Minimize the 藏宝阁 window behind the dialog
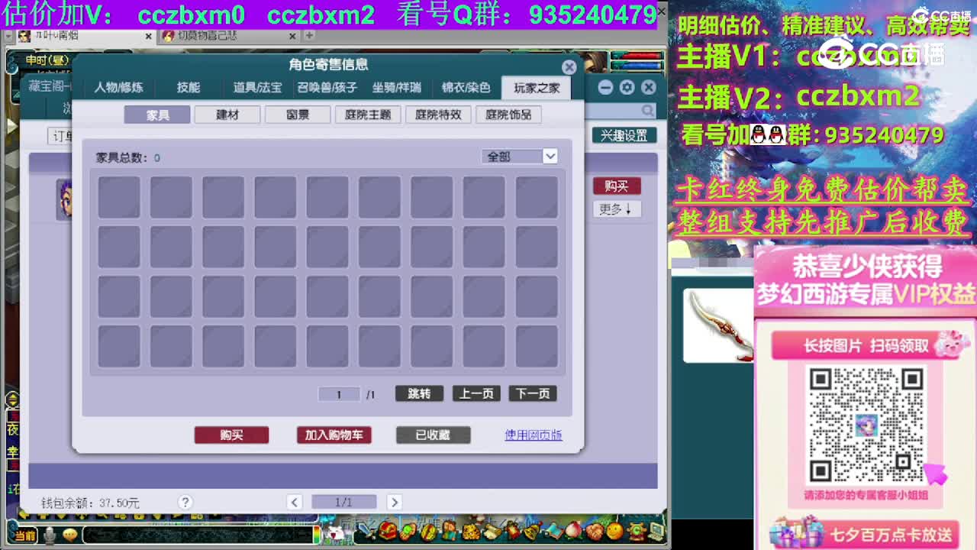 606,87
